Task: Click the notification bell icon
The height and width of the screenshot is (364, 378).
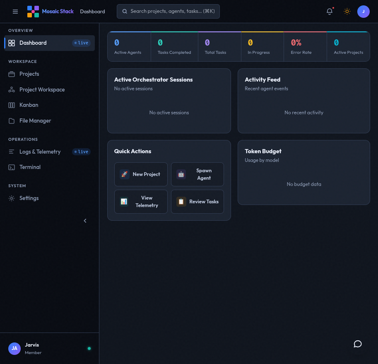Action: coord(330,12)
